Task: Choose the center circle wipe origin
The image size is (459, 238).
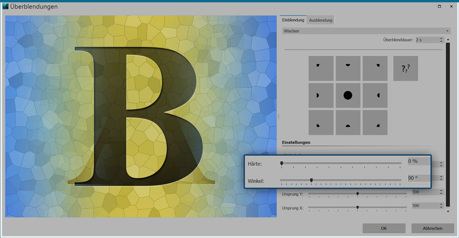Action: click(x=348, y=96)
